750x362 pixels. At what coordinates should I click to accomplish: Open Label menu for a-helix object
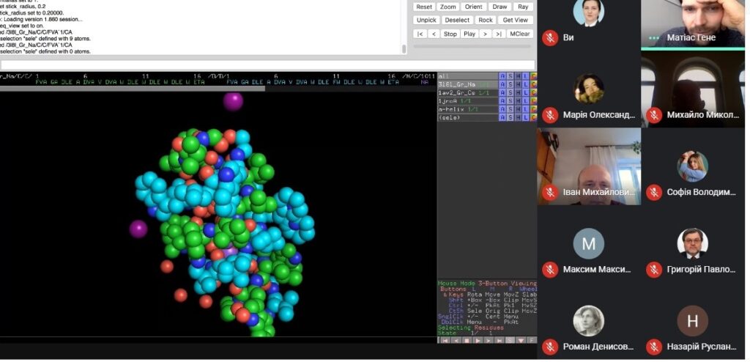click(526, 109)
